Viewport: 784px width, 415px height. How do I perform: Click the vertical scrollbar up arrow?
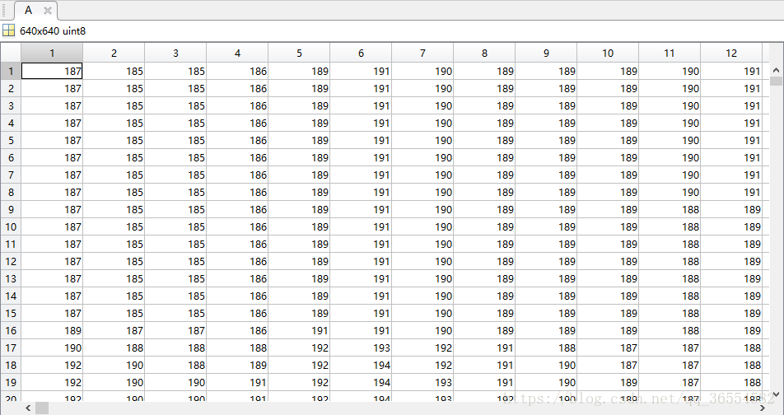click(x=776, y=71)
